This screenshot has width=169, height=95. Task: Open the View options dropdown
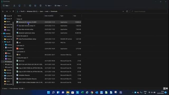coord(58,6)
